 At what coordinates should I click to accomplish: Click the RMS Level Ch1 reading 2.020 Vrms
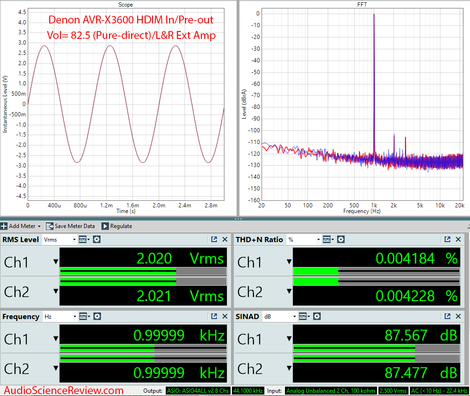pyautogui.click(x=180, y=259)
